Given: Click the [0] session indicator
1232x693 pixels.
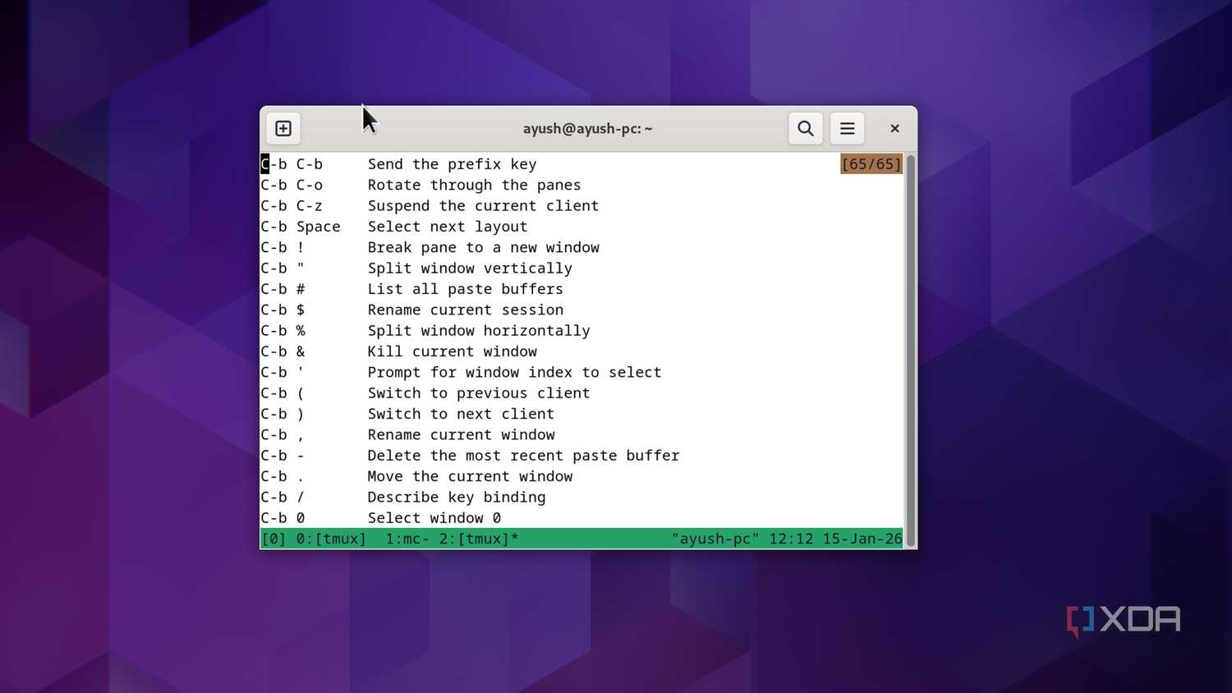Looking at the screenshot, I should coord(274,539).
